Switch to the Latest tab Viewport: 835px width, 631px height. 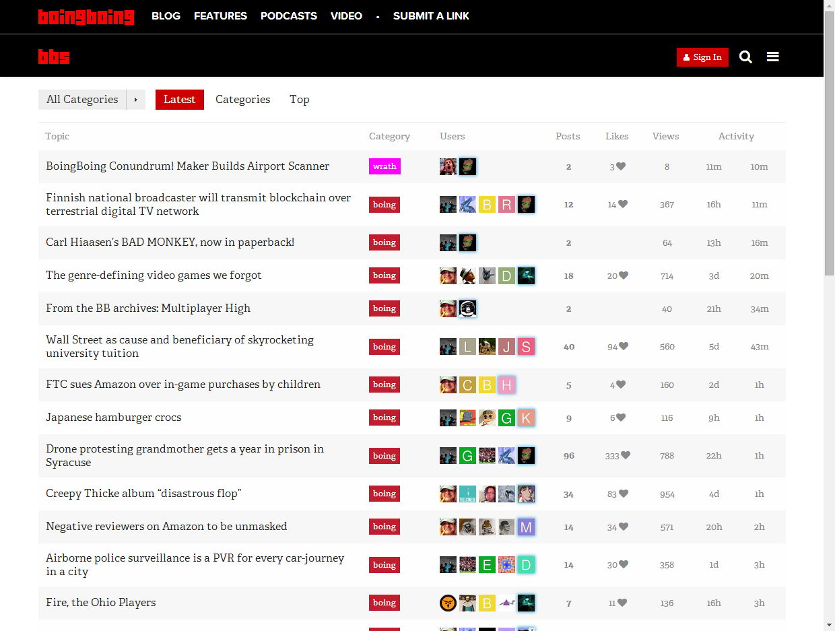179,100
